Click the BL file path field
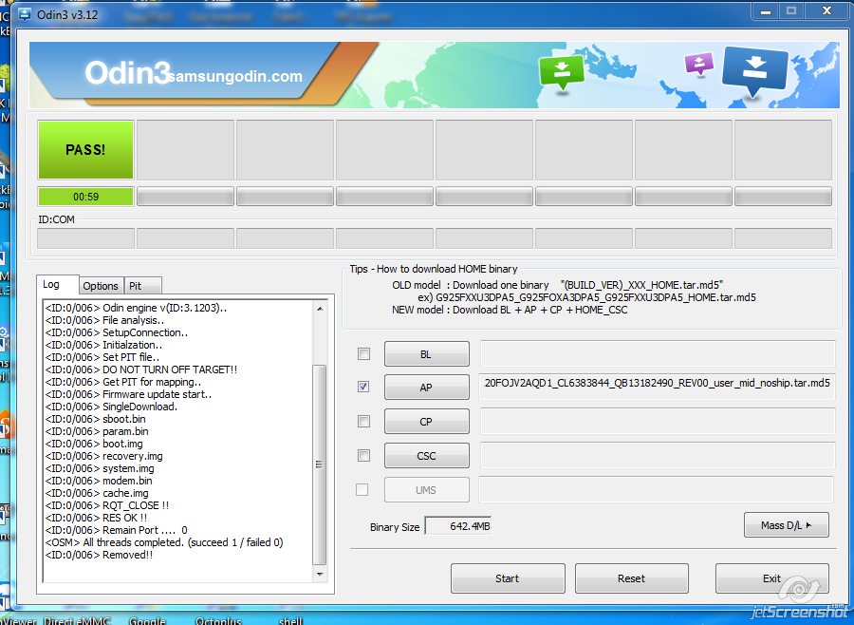The height and width of the screenshot is (625, 854). (657, 353)
